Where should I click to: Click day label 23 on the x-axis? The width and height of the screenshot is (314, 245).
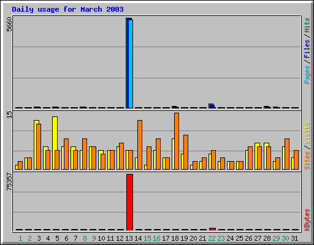pos(221,238)
